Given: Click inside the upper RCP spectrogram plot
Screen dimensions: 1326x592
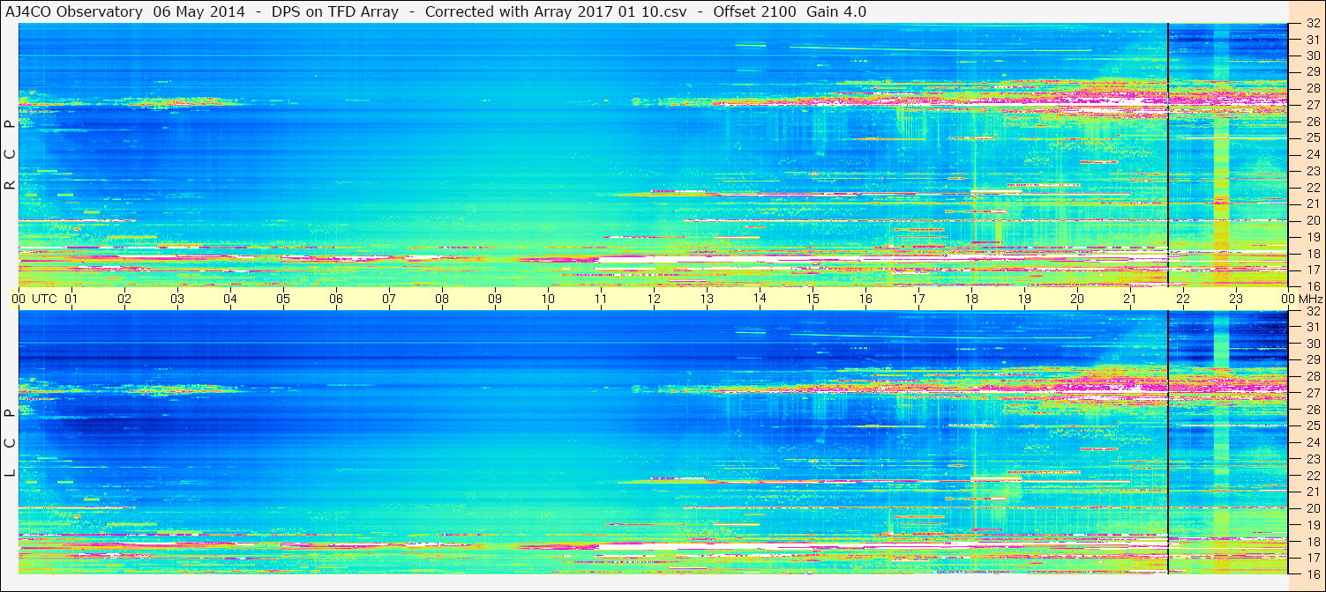Looking at the screenshot, I should (653, 155).
